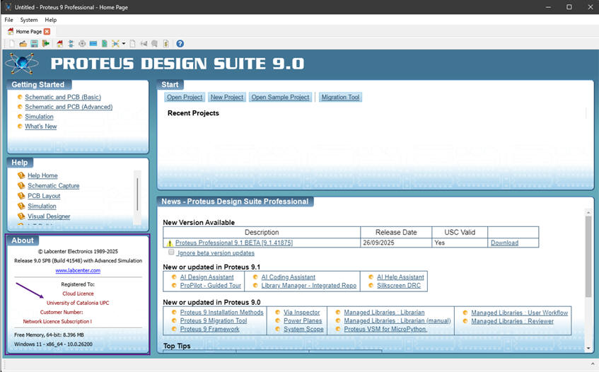Click Download link for new version
The image size is (599, 372).
[x=505, y=243]
